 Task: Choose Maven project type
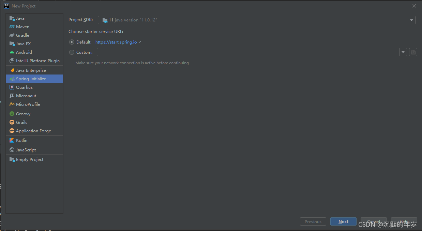point(34,27)
